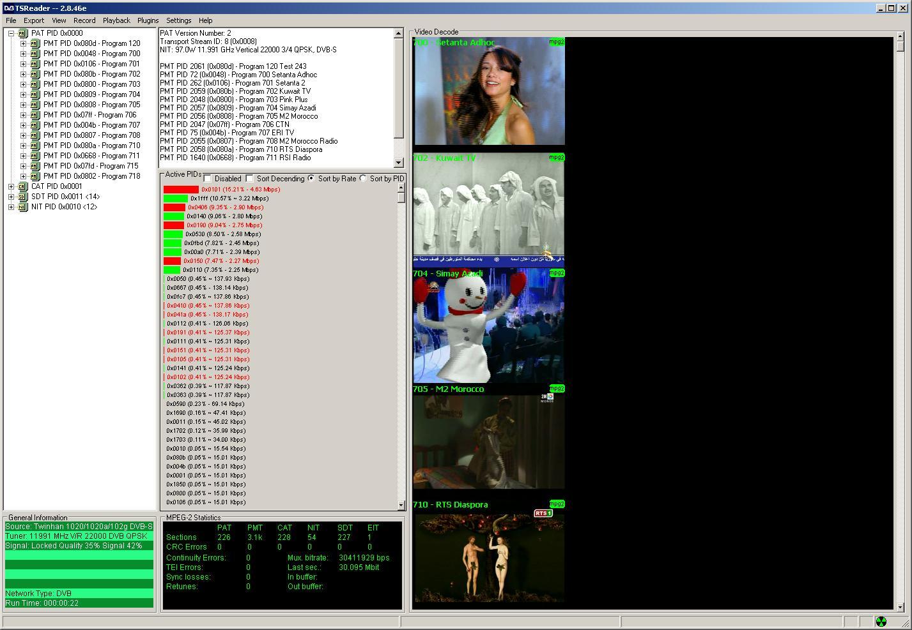Viewport: 912px width, 630px height.
Task: Click the CAT PID 0x0001 icon
Action: 23,186
